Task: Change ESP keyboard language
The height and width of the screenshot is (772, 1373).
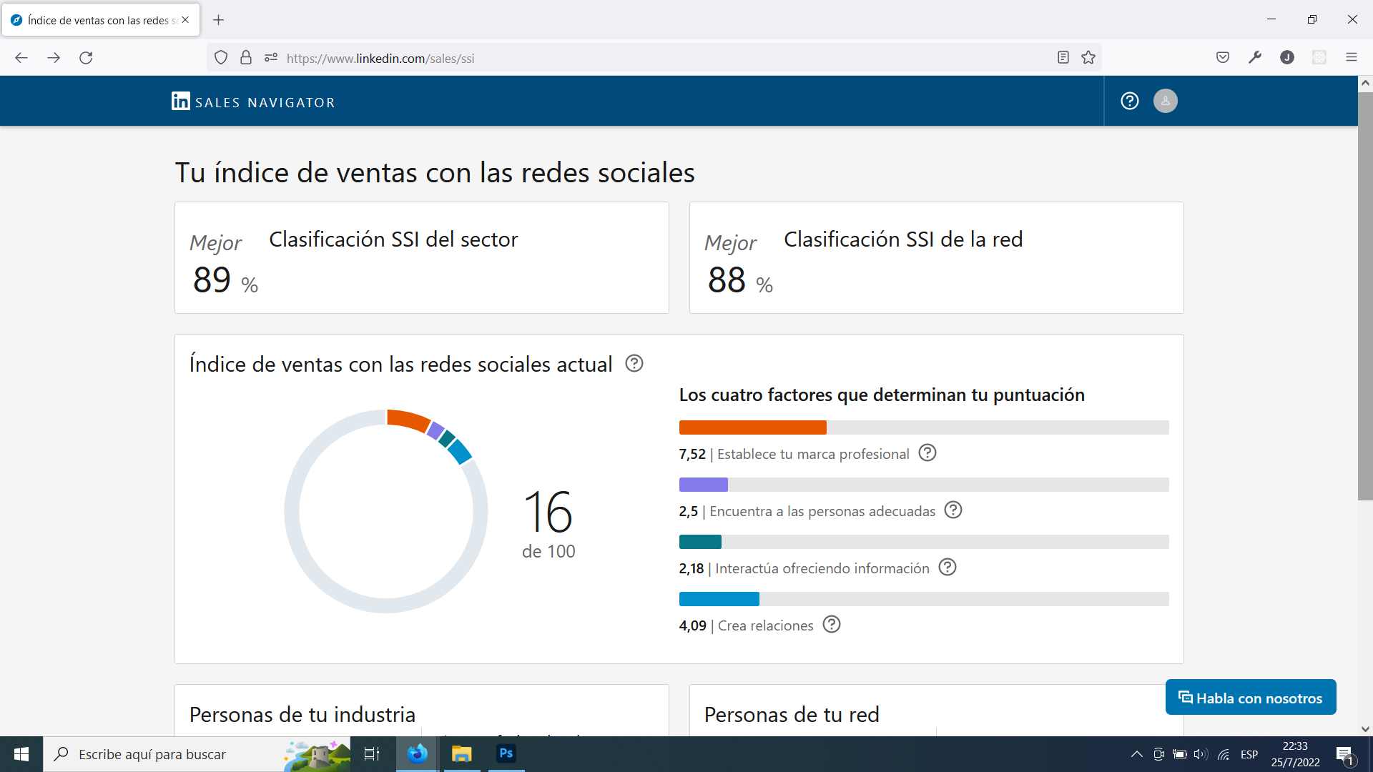Action: (x=1249, y=754)
